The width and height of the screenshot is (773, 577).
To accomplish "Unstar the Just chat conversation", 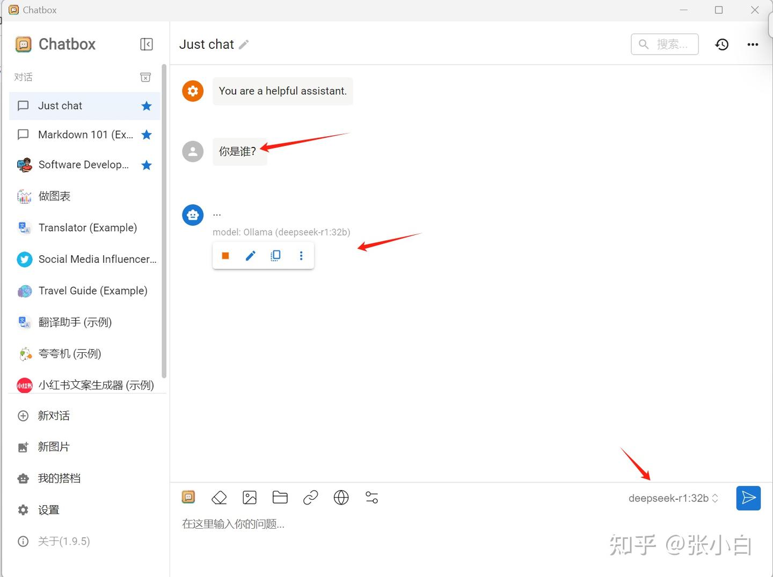I will [x=147, y=106].
